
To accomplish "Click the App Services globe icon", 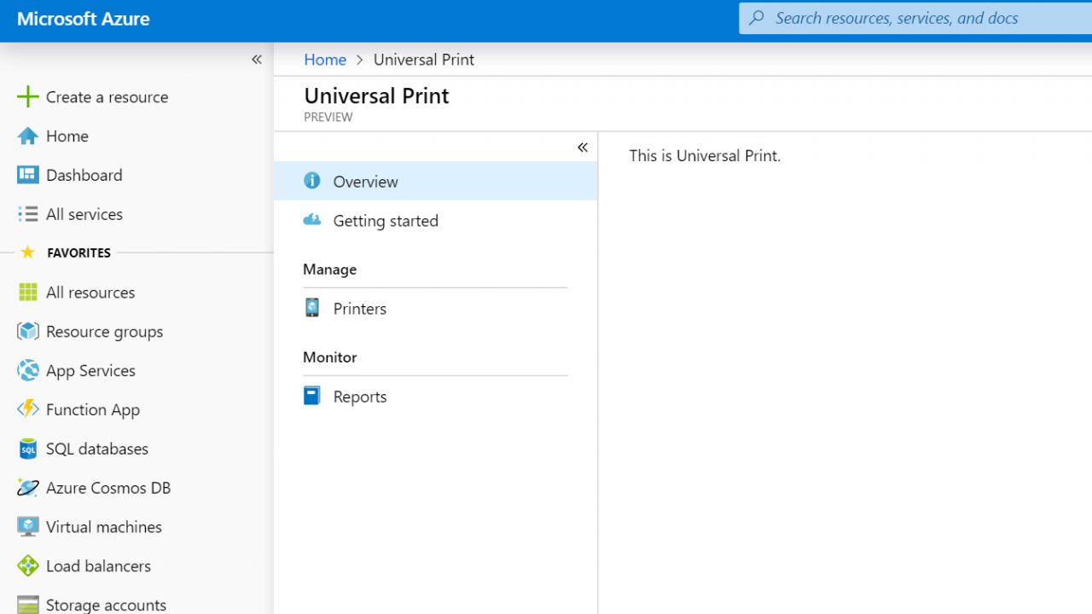I will tap(27, 370).
